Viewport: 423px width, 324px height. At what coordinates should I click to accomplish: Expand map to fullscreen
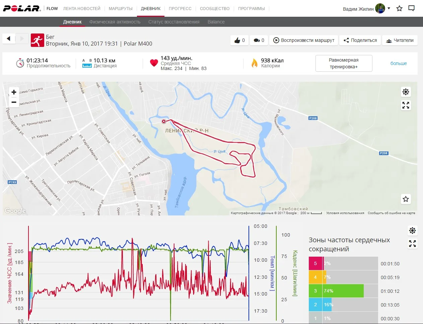coord(406,106)
